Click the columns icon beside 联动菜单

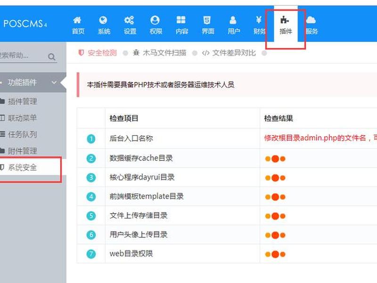2,118
